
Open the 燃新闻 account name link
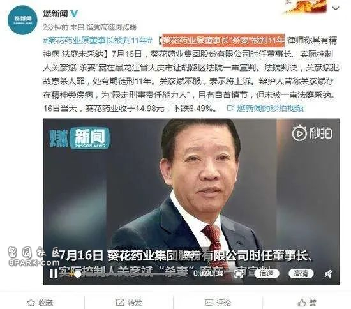coord(56,14)
